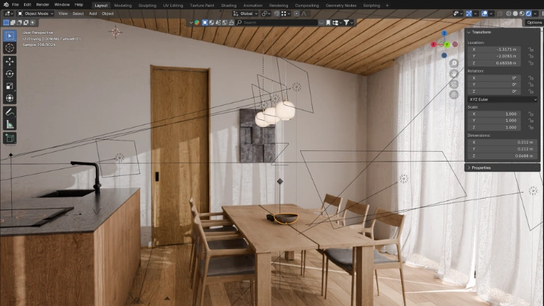The image size is (544, 306).
Task: Click the Z axis on navigation gizmo
Action: [444, 33]
